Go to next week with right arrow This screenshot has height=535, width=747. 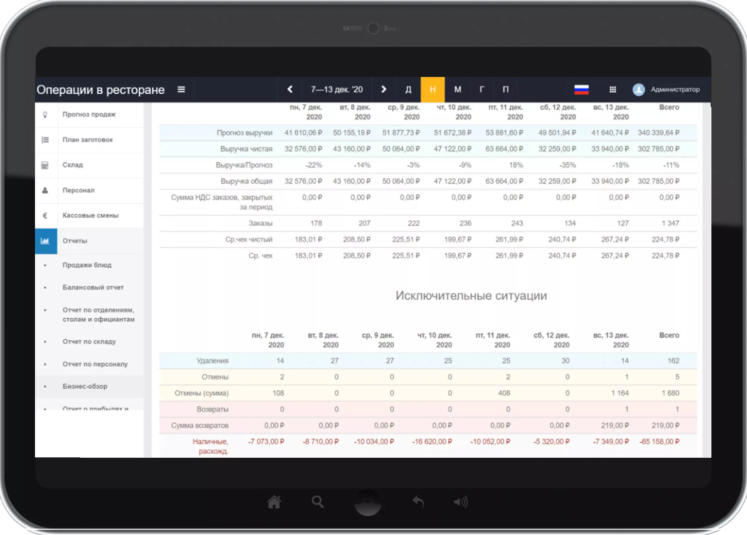(383, 89)
